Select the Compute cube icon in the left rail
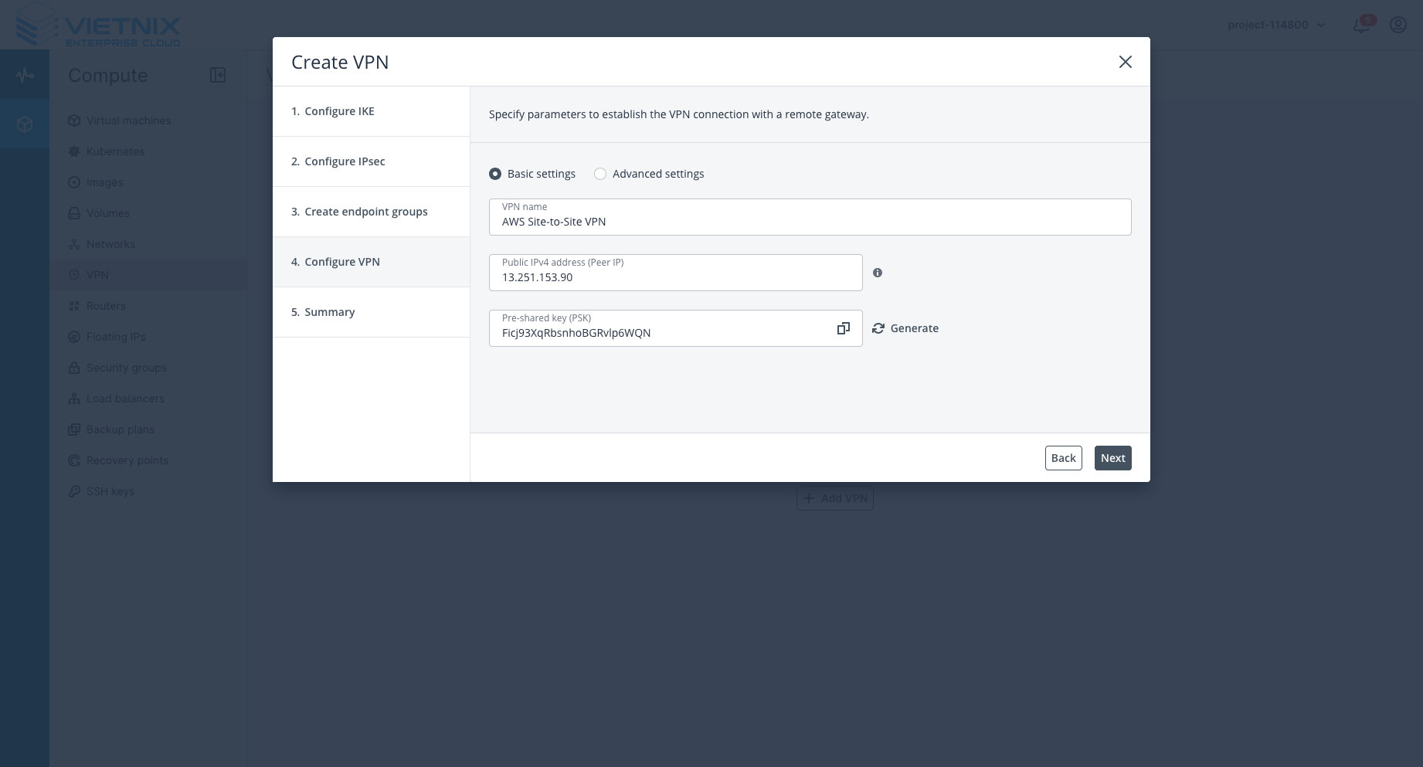 click(25, 124)
